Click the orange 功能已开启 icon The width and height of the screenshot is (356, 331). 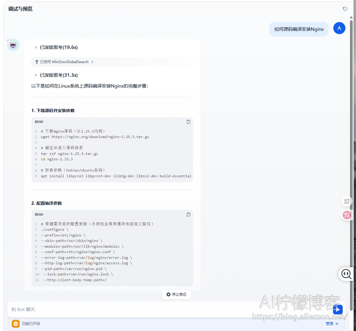(16, 323)
